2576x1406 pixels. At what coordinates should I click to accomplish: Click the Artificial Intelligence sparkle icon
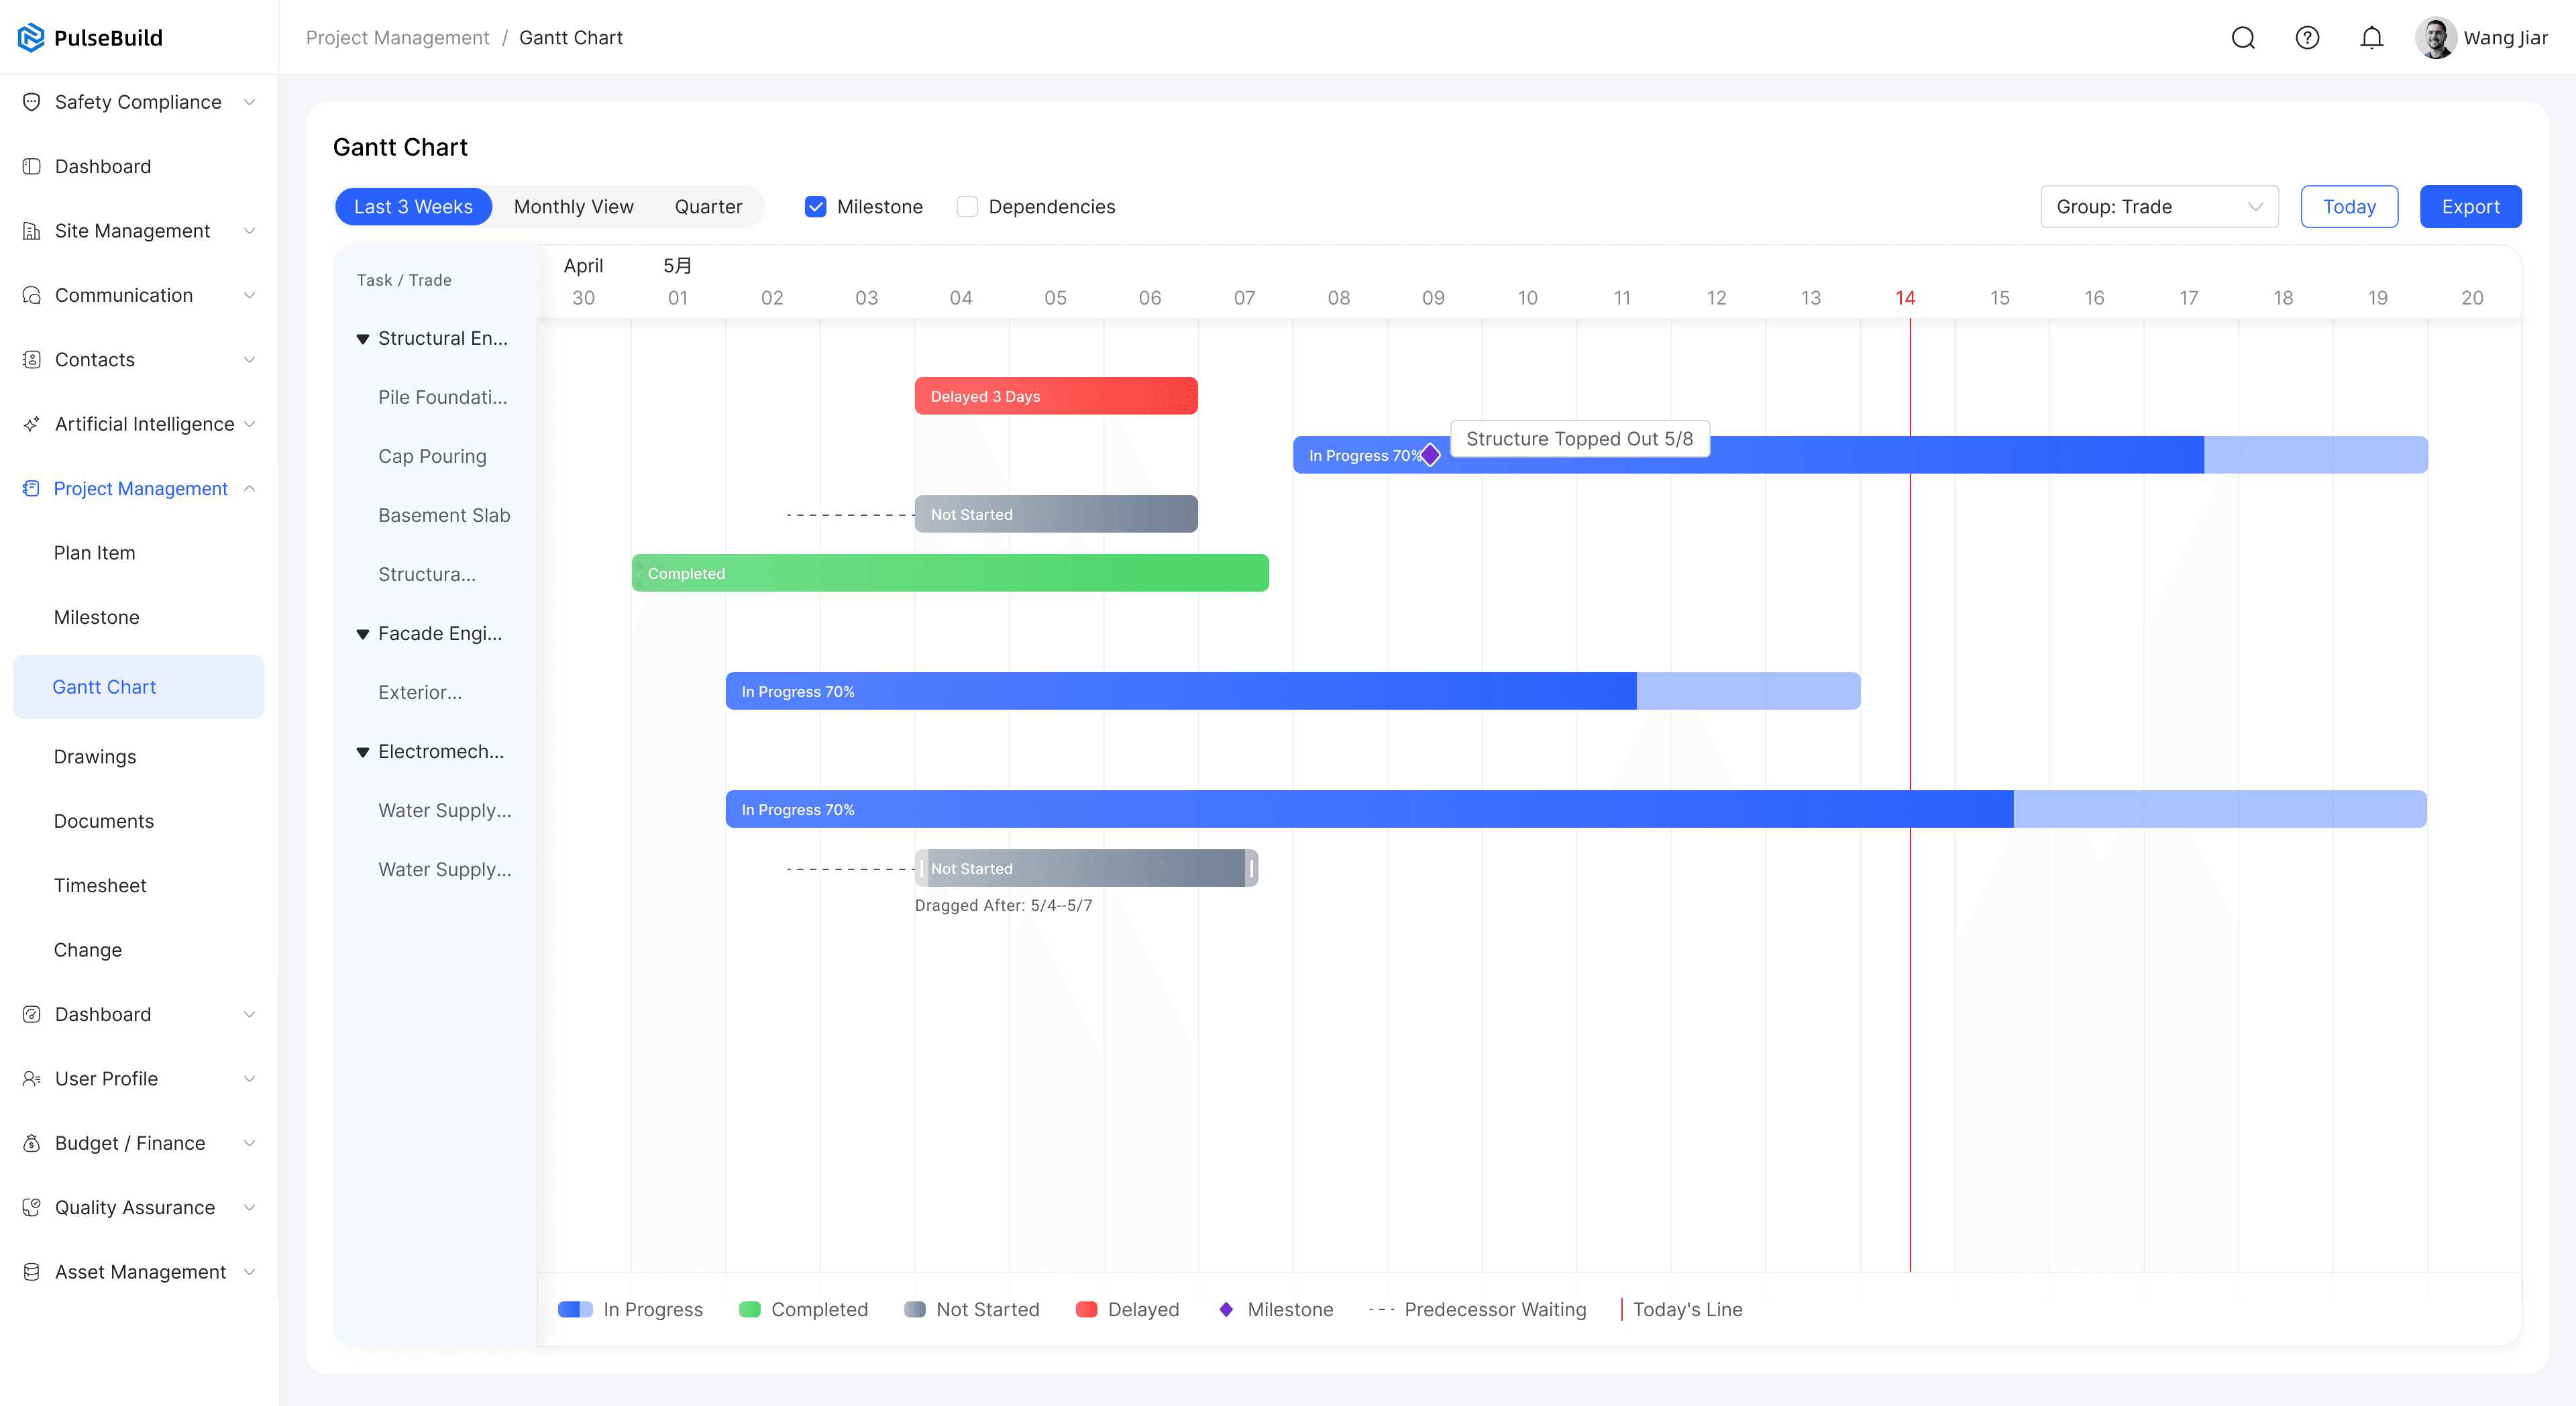coord(31,424)
